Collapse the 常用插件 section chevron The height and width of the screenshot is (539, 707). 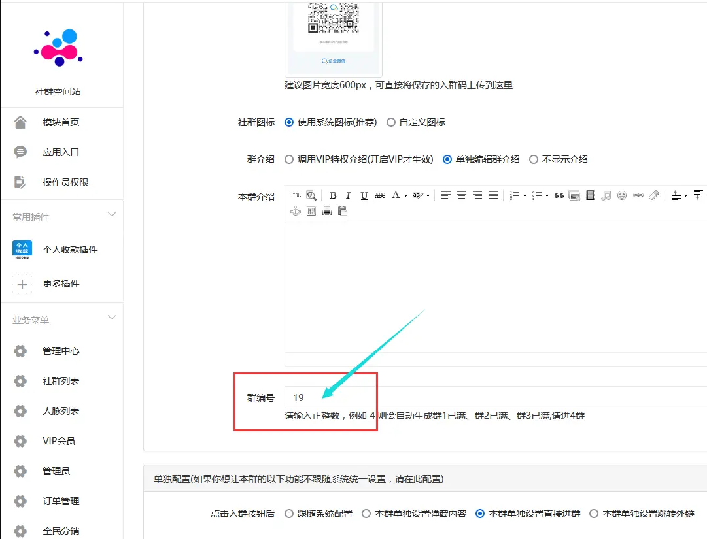112,214
